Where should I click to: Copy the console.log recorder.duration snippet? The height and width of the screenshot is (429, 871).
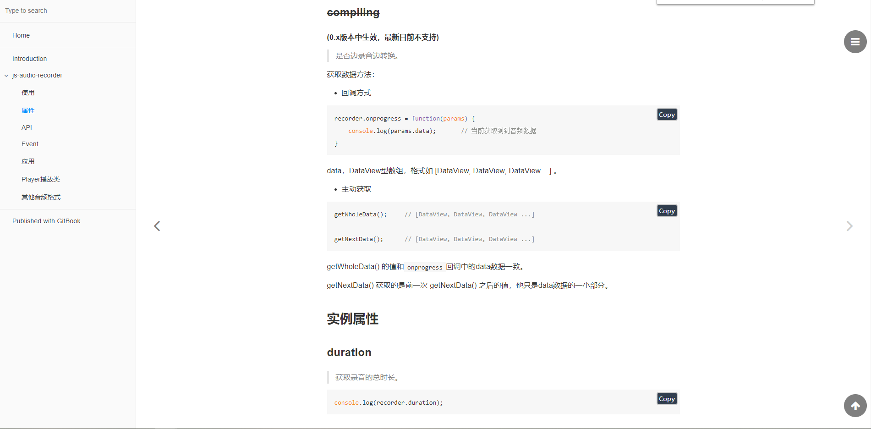coord(667,398)
